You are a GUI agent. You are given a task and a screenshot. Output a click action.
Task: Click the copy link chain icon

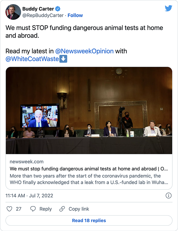pyautogui.click(x=62, y=209)
